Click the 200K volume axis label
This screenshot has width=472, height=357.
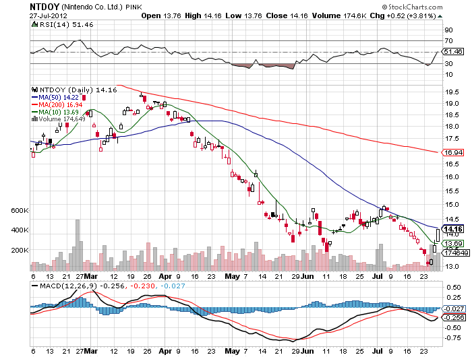pos(20,250)
